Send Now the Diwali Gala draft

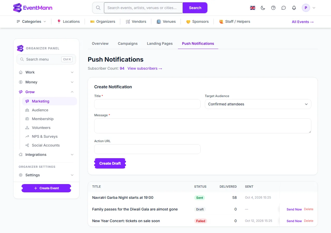coord(294,209)
